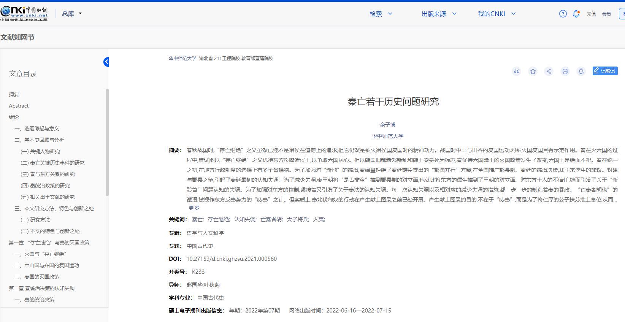Select (一) 研究方法 in contents
The height and width of the screenshot is (322, 625).
(x=35, y=220)
